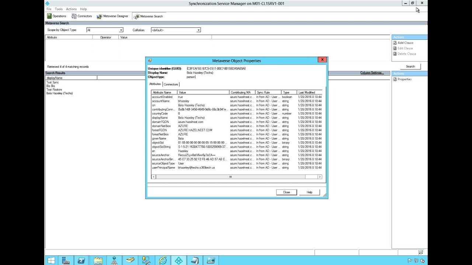472x265 pixels.
Task: Click the Search button
Action: click(x=410, y=67)
